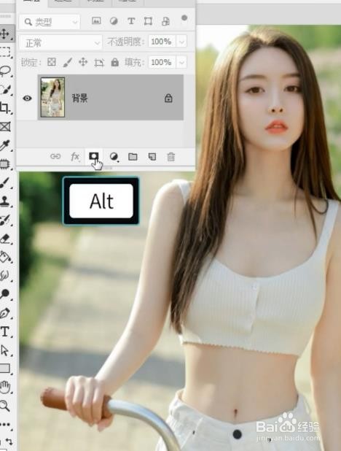Select the Lasso tool
Image resolution: width=341 pixels, height=451 pixels.
click(x=5, y=71)
